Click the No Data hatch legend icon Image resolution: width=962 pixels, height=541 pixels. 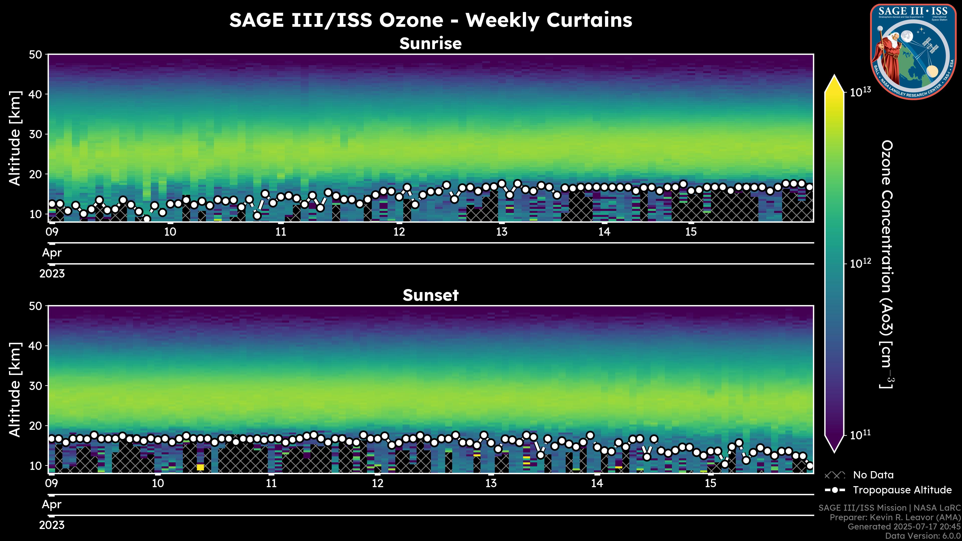[835, 475]
